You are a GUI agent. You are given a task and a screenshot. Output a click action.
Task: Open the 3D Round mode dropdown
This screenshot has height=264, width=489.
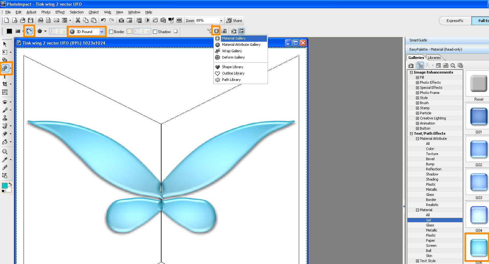(102, 32)
